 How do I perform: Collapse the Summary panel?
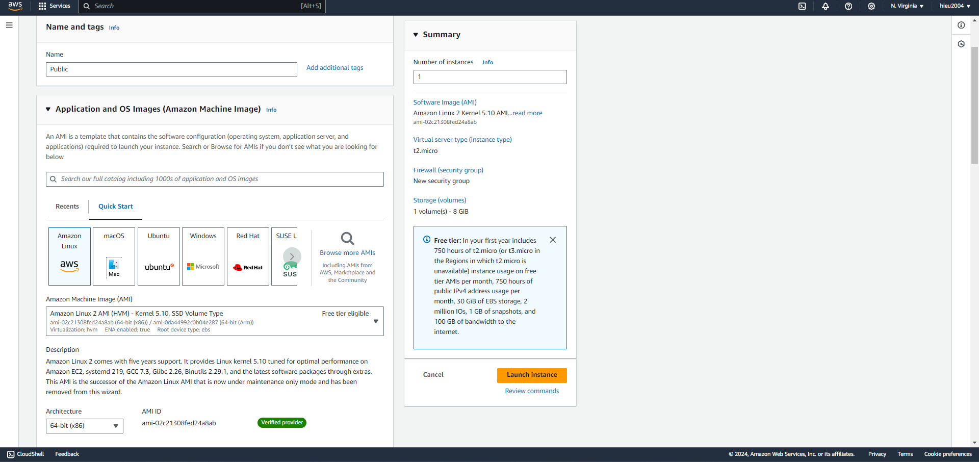click(x=416, y=35)
